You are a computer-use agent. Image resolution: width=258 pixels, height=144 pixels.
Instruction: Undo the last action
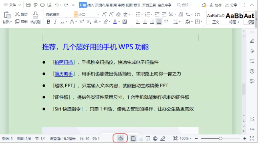click(x=57, y=5)
